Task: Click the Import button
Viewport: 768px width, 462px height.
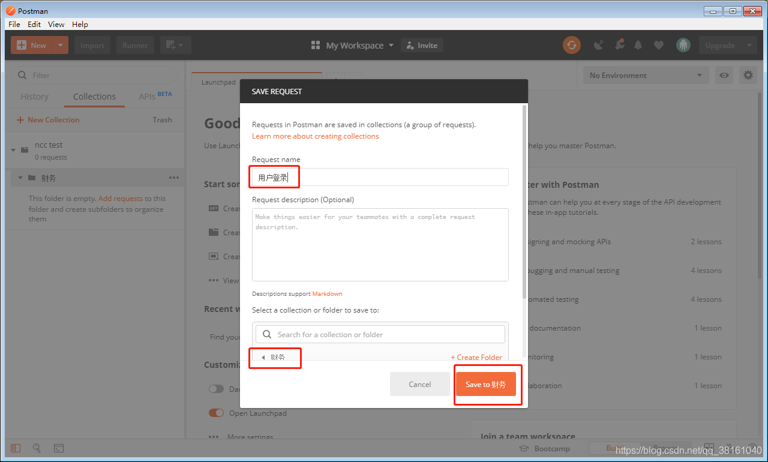Action: (92, 45)
